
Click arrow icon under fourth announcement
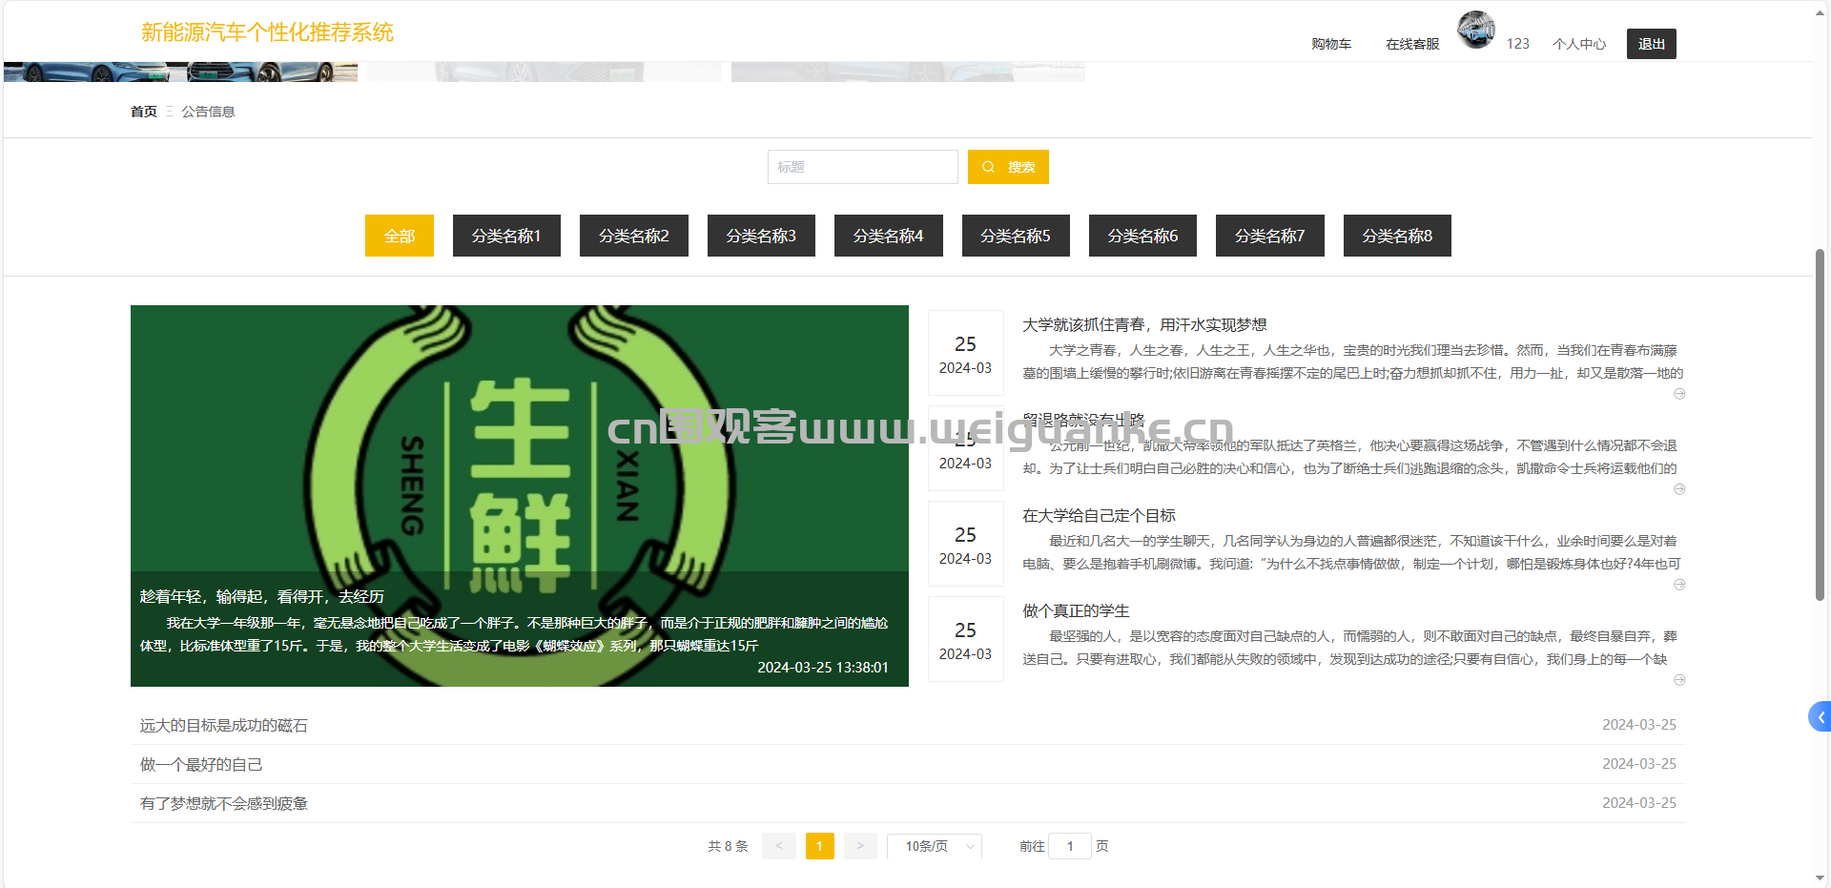pos(1679,680)
